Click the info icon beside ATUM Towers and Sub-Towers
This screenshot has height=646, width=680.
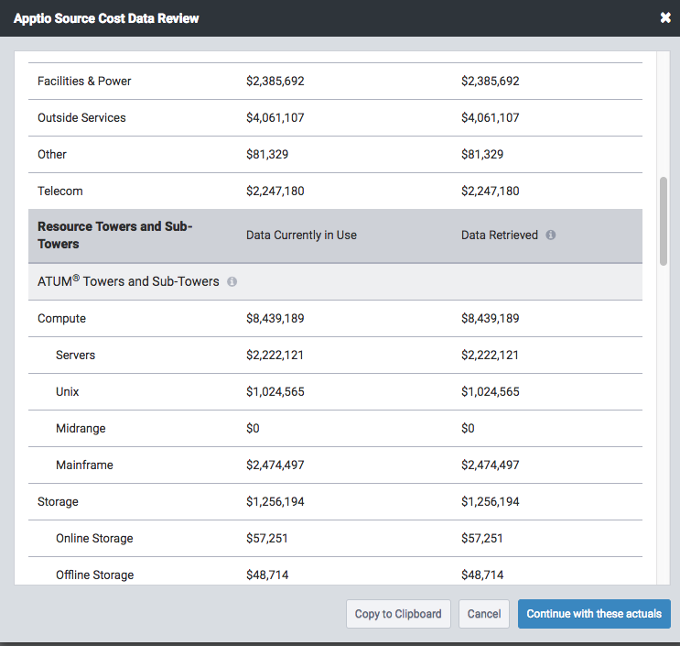[x=232, y=281]
